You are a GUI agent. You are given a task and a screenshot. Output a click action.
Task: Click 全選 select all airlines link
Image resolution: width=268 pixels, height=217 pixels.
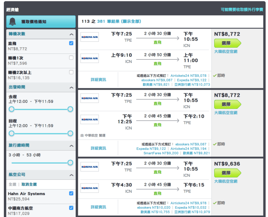click(x=12, y=184)
